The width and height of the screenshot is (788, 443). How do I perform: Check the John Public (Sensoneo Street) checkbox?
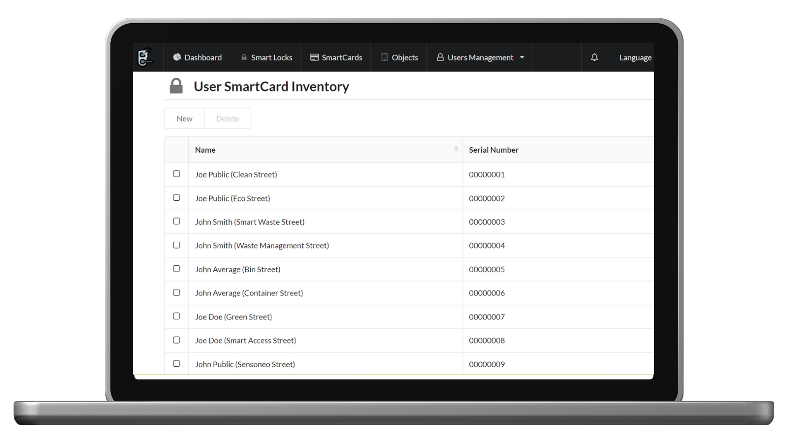click(176, 364)
